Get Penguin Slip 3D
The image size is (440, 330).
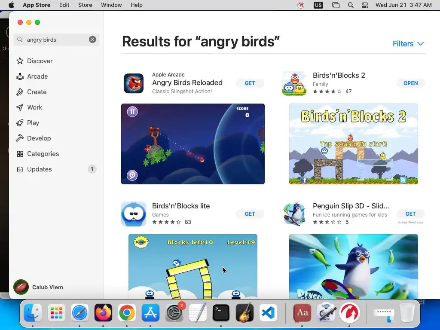tap(410, 214)
